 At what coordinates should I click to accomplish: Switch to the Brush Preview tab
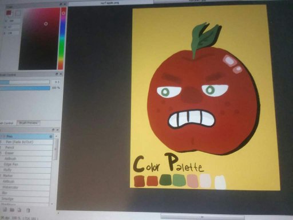(28, 123)
